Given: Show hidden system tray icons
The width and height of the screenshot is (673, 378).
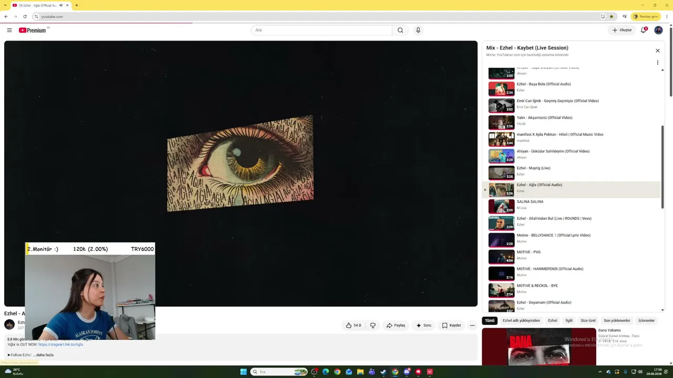Looking at the screenshot, I should [600, 372].
